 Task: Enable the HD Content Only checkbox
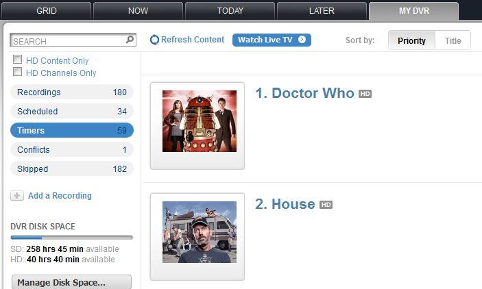pyautogui.click(x=18, y=60)
